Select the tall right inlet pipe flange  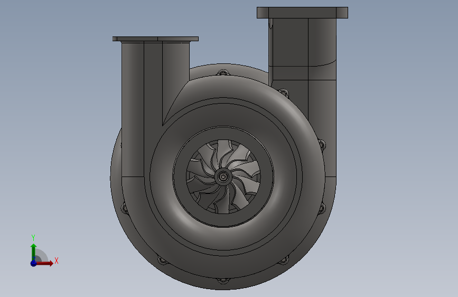tap(302, 13)
